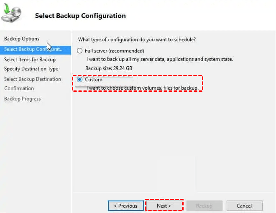
Task: Click the configuration type question text
Action: pyautogui.click(x=137, y=40)
